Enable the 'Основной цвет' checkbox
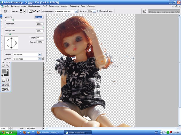Viewport: 181px width, 135px height. point(98,11)
